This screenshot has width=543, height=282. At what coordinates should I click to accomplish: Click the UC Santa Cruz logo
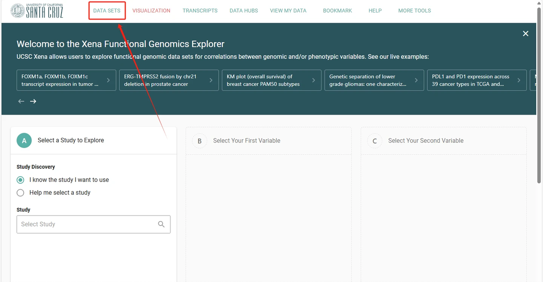click(36, 10)
